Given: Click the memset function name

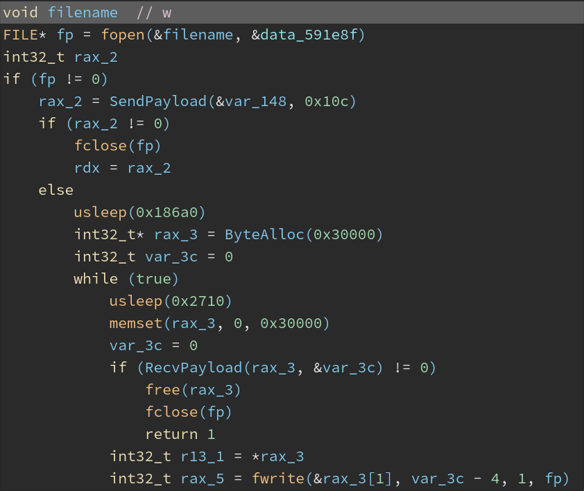Looking at the screenshot, I should click(x=131, y=322).
